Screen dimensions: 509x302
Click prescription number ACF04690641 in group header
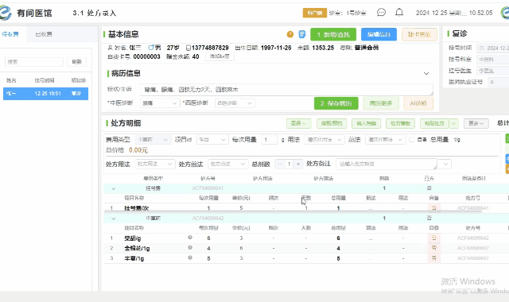tap(208, 188)
